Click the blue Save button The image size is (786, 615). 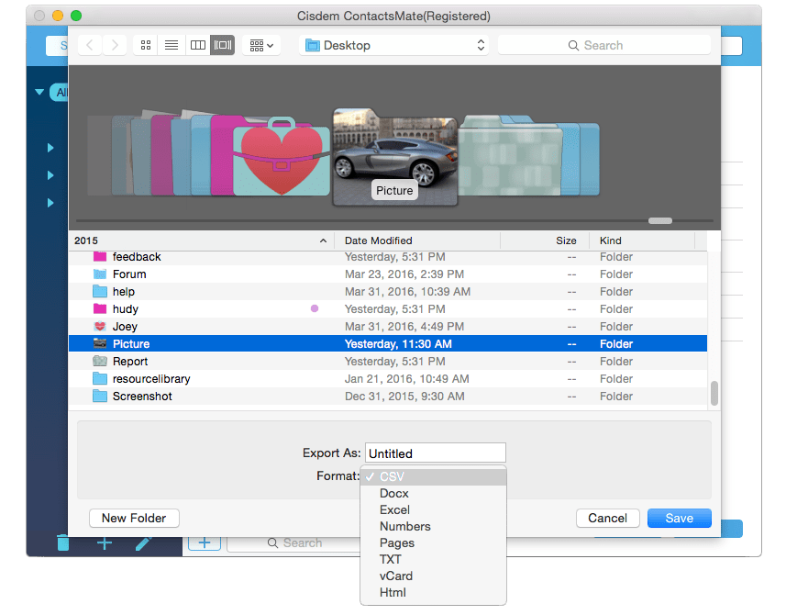(x=680, y=519)
